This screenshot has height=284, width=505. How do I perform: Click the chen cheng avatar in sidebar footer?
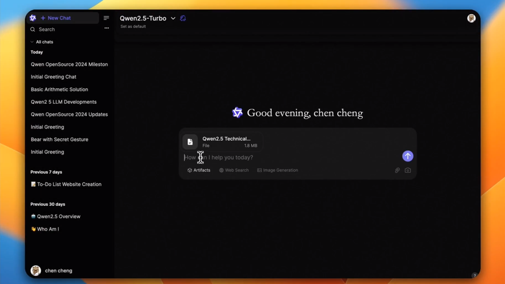pyautogui.click(x=36, y=271)
